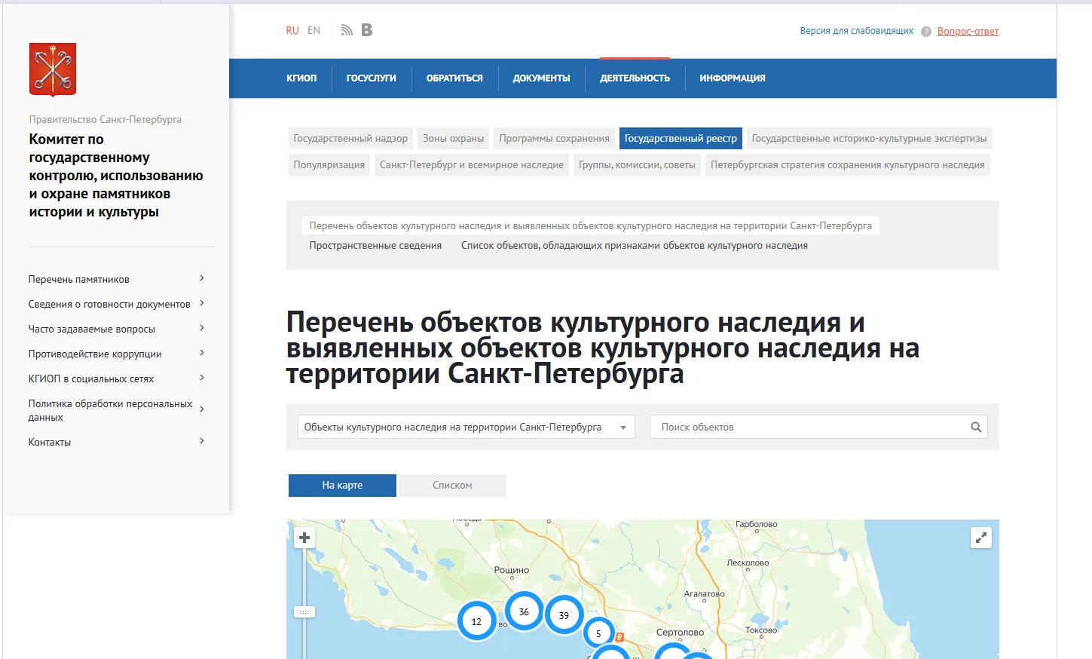This screenshot has width=1092, height=659.
Task: Open Пространственные сведения link
Action: pyautogui.click(x=375, y=246)
